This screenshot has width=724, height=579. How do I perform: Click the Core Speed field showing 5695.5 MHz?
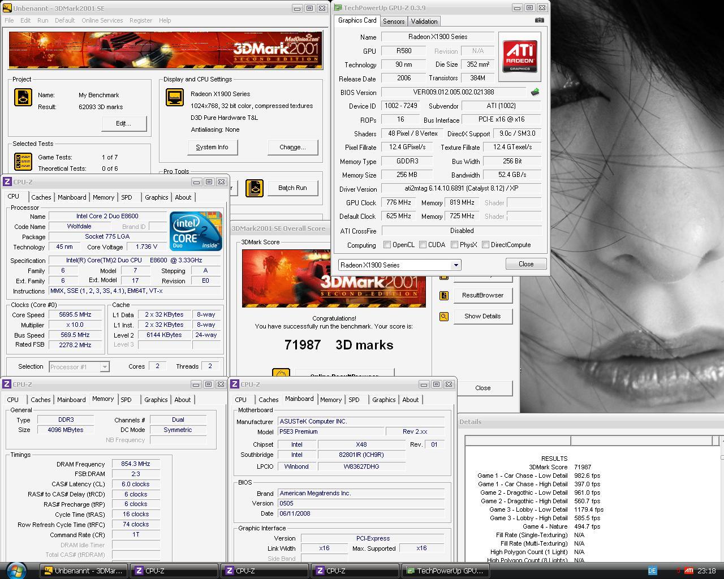(75, 315)
